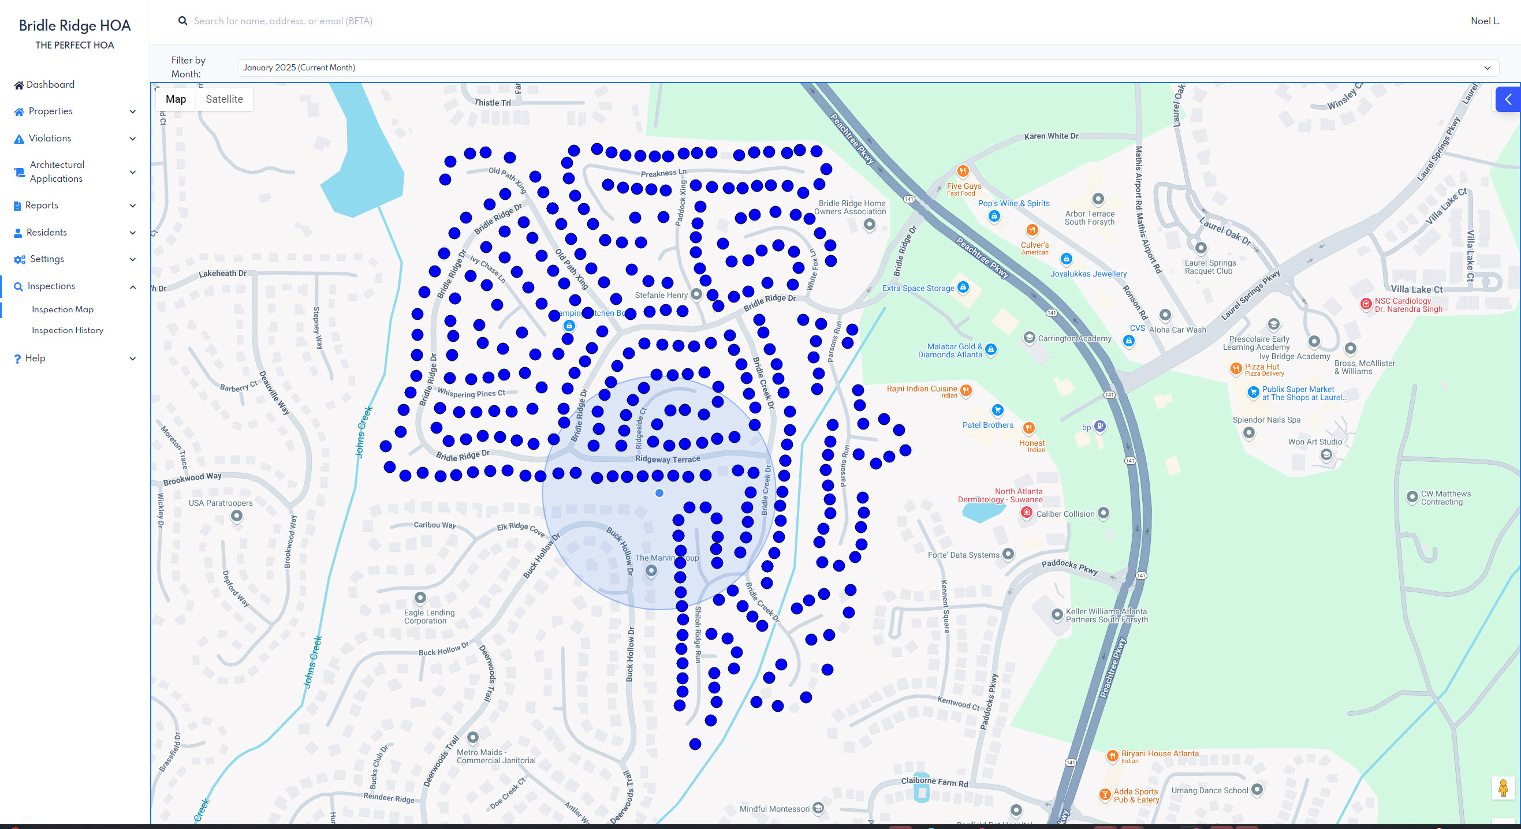
Task: Click the search magnifier icon in top bar
Action: click(183, 21)
